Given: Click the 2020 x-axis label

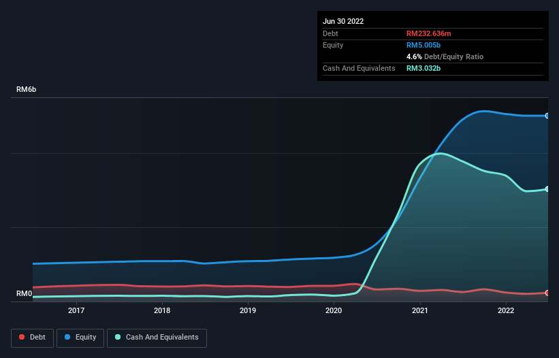Looking at the screenshot, I should (x=334, y=310).
